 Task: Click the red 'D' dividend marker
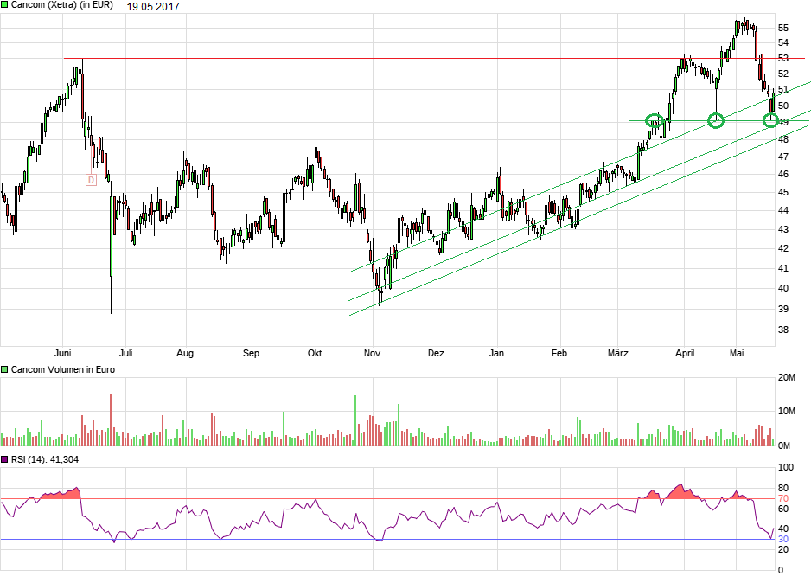[91, 180]
